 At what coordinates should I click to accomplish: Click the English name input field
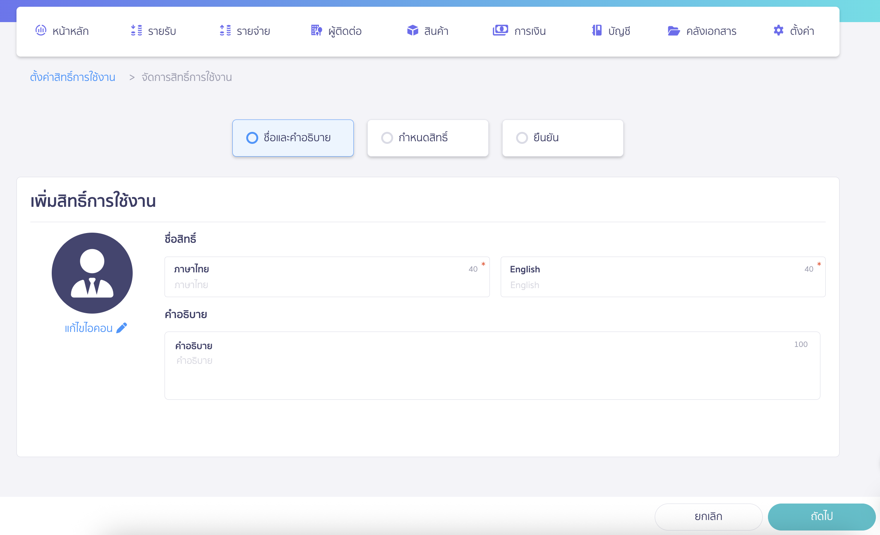point(662,284)
